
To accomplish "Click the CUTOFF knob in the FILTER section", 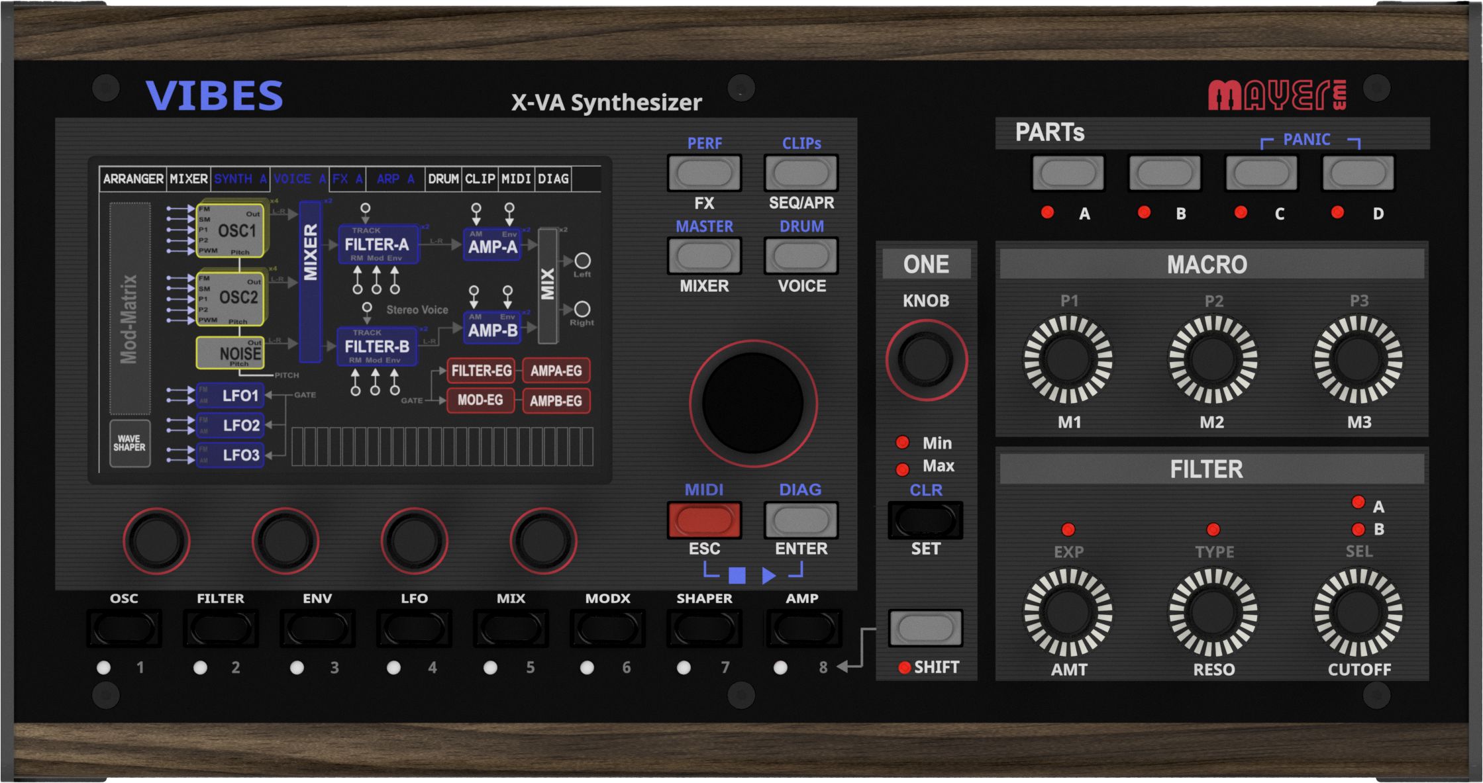I will pos(1358,612).
